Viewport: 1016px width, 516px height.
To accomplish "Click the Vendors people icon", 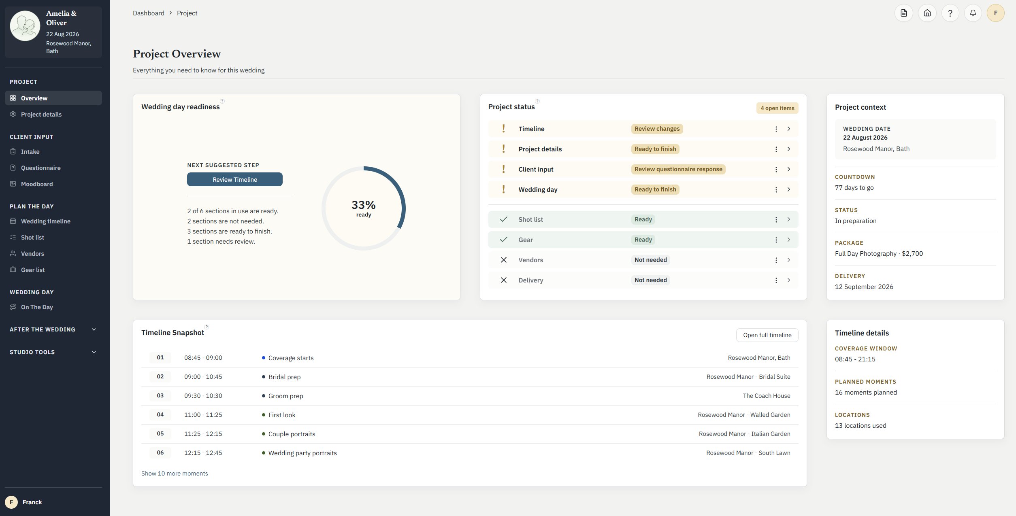I will coord(13,253).
